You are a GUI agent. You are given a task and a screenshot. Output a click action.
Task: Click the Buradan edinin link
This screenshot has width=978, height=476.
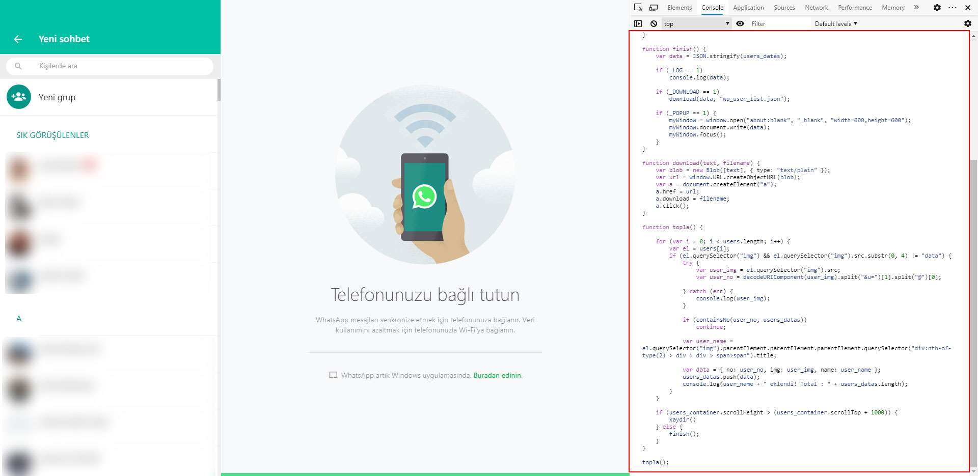point(498,375)
